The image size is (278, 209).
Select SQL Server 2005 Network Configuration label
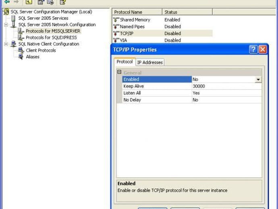(x=57, y=25)
